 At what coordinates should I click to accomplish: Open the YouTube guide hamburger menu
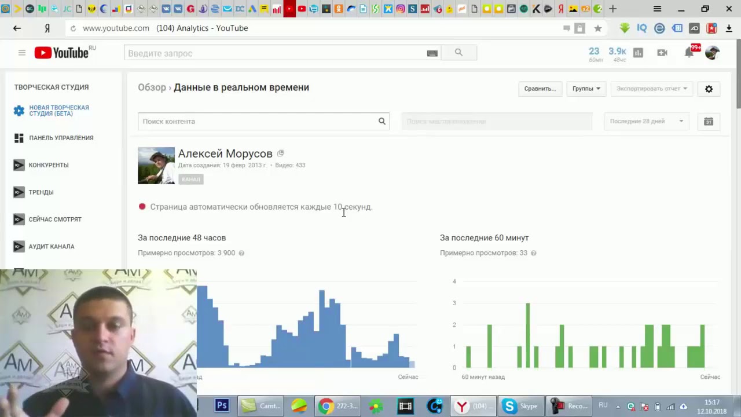click(x=22, y=53)
